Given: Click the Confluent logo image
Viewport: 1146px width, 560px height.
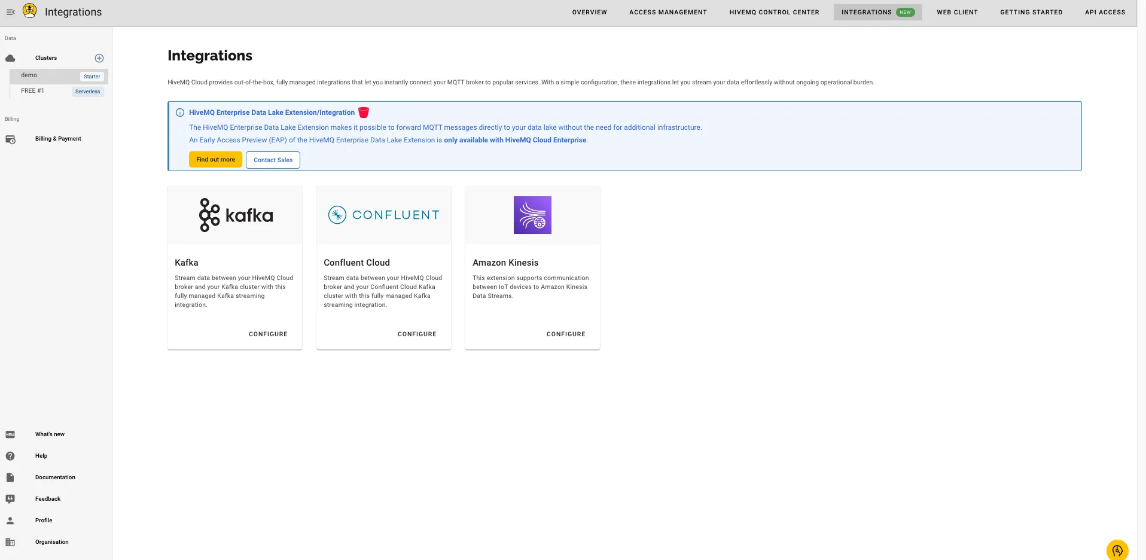Looking at the screenshot, I should [383, 215].
